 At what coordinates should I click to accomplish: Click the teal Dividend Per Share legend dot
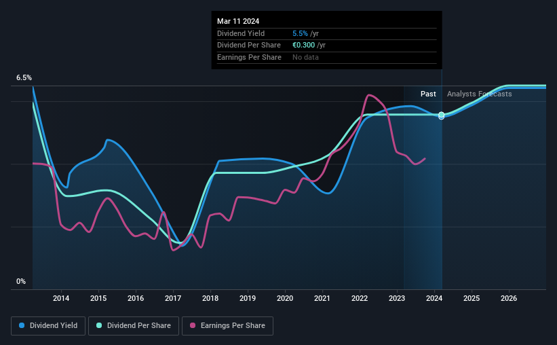coord(99,325)
